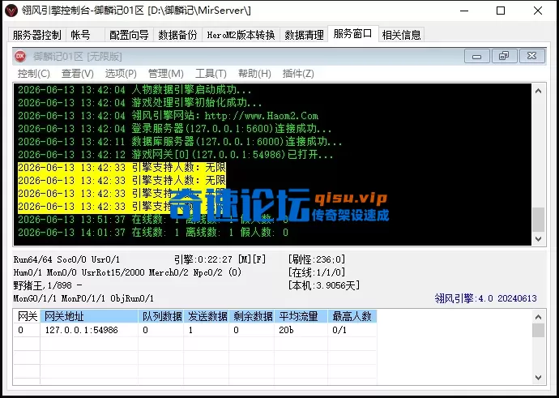Open the 工具(T) menu
Viewport: 559px width, 398px height.
[211, 74]
